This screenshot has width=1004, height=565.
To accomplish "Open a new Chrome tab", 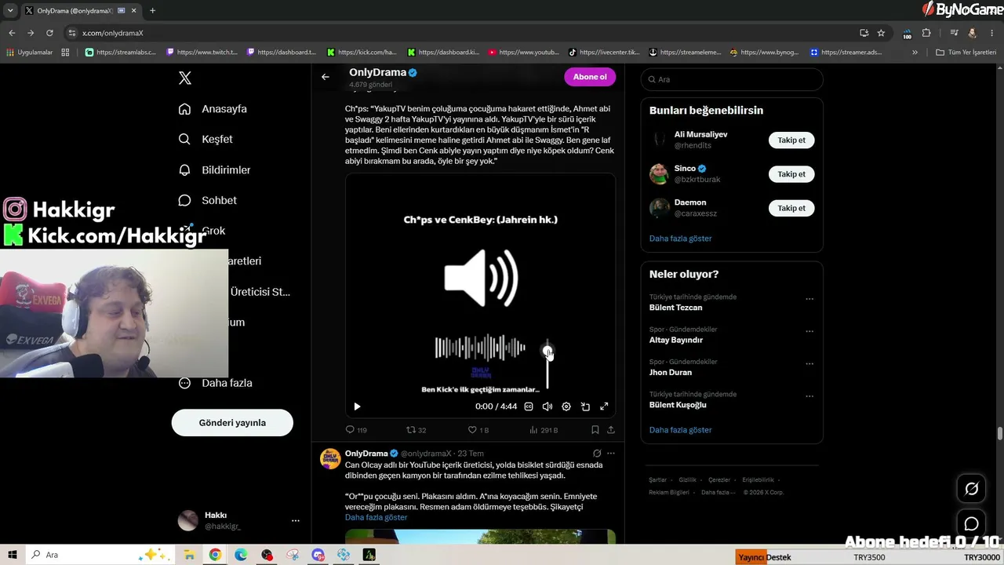I will point(152,11).
